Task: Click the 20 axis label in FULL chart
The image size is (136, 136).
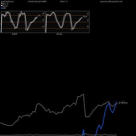Action: pos(88,26)
